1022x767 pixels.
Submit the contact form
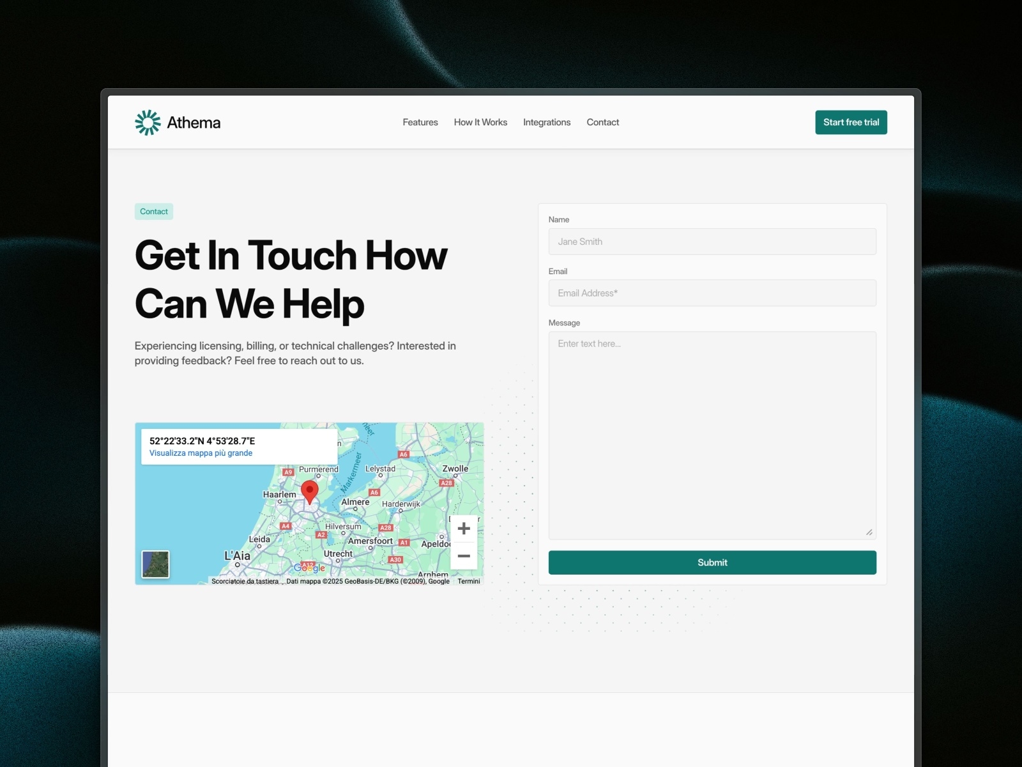[x=712, y=562]
